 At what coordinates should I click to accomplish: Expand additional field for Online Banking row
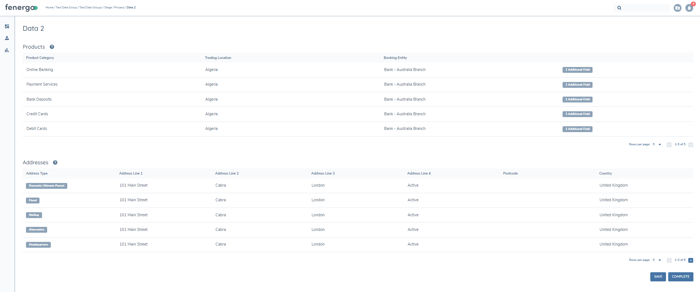click(577, 70)
